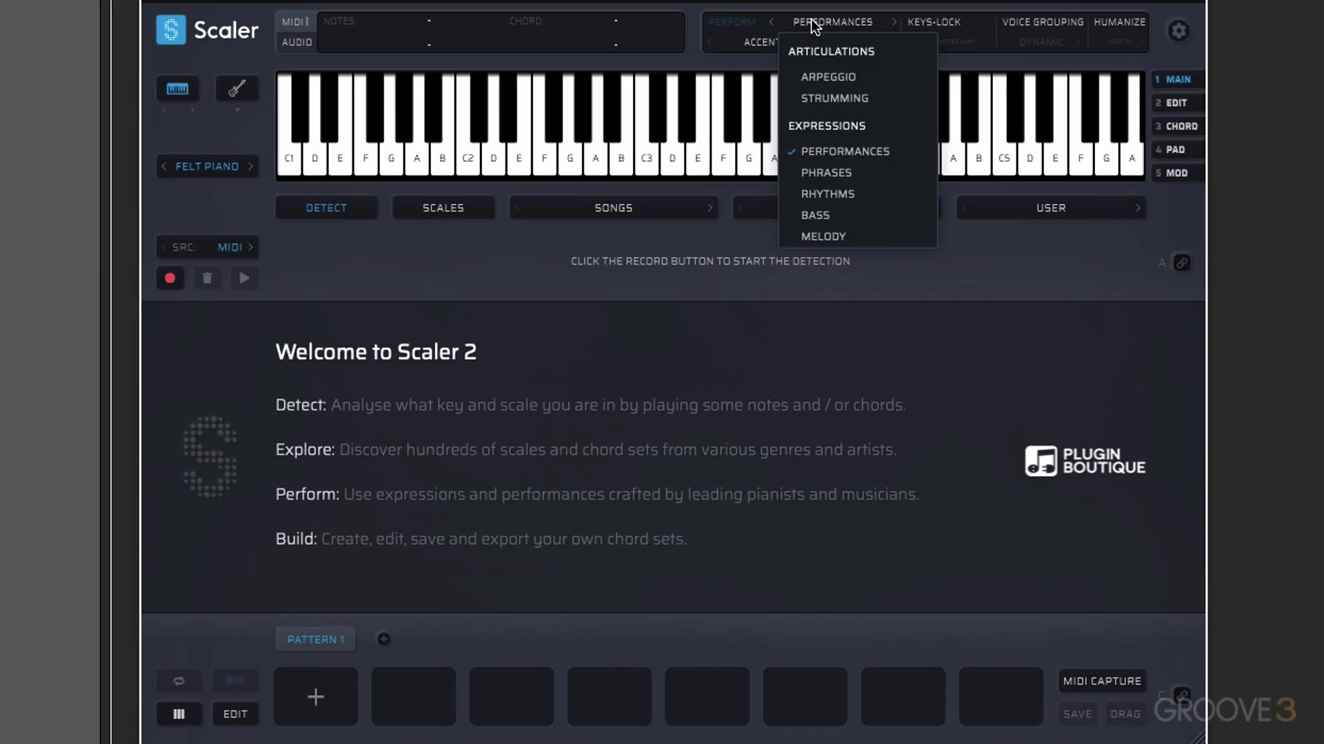Add a new pattern with the plus button

pos(384,639)
